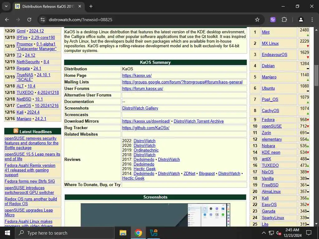Image resolution: width=319 pixels, height=239 pixels.
Task: Open File Explorer from taskbar
Action: (123, 233)
